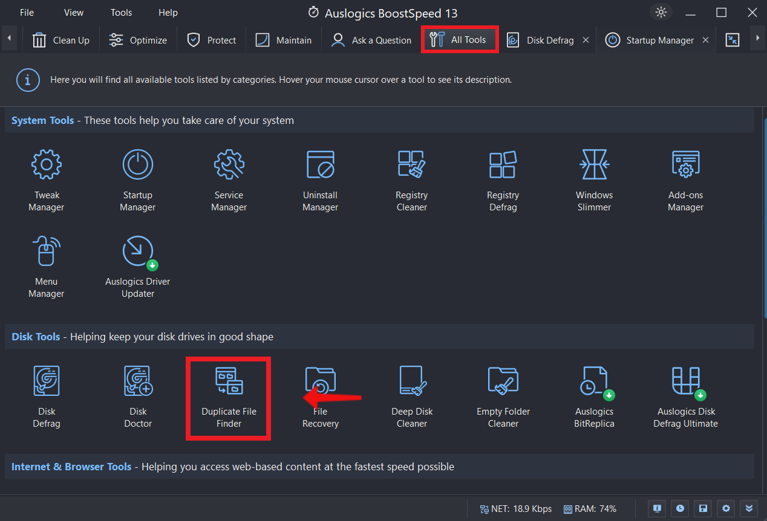Viewport: 767px width, 521px height.
Task: Close the Startup Manager tab
Action: (x=705, y=40)
